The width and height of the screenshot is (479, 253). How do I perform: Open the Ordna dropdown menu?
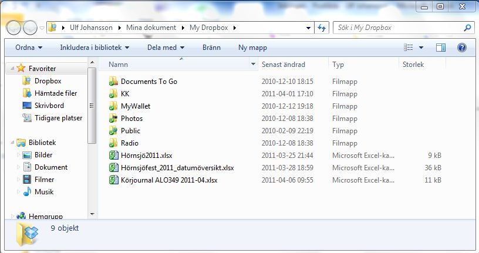pyautogui.click(x=29, y=48)
